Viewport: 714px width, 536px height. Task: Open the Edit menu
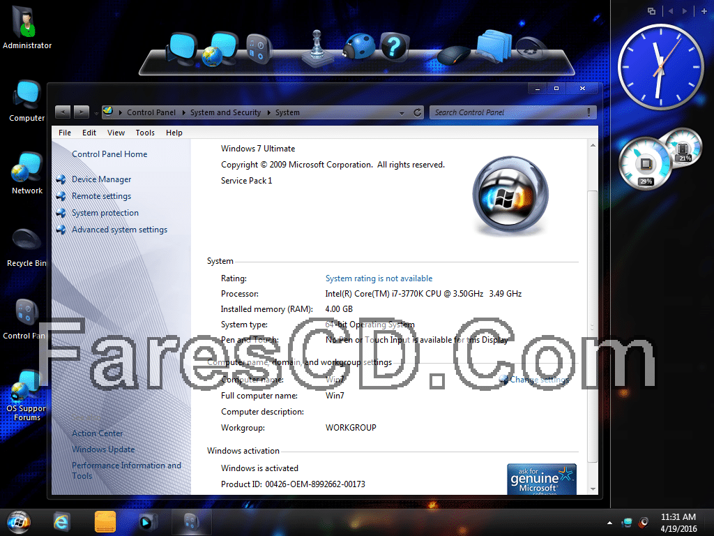click(89, 133)
